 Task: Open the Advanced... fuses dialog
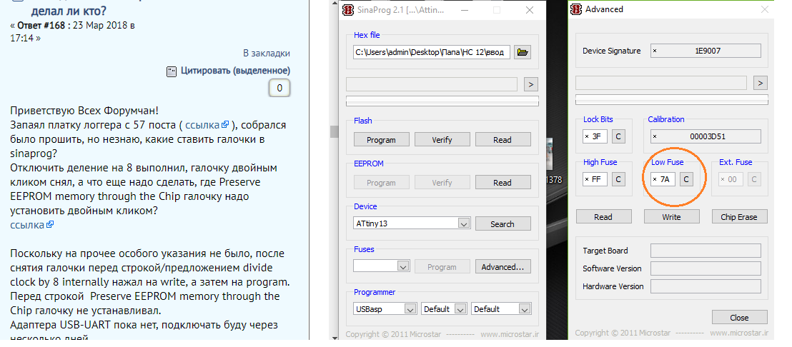503,267
